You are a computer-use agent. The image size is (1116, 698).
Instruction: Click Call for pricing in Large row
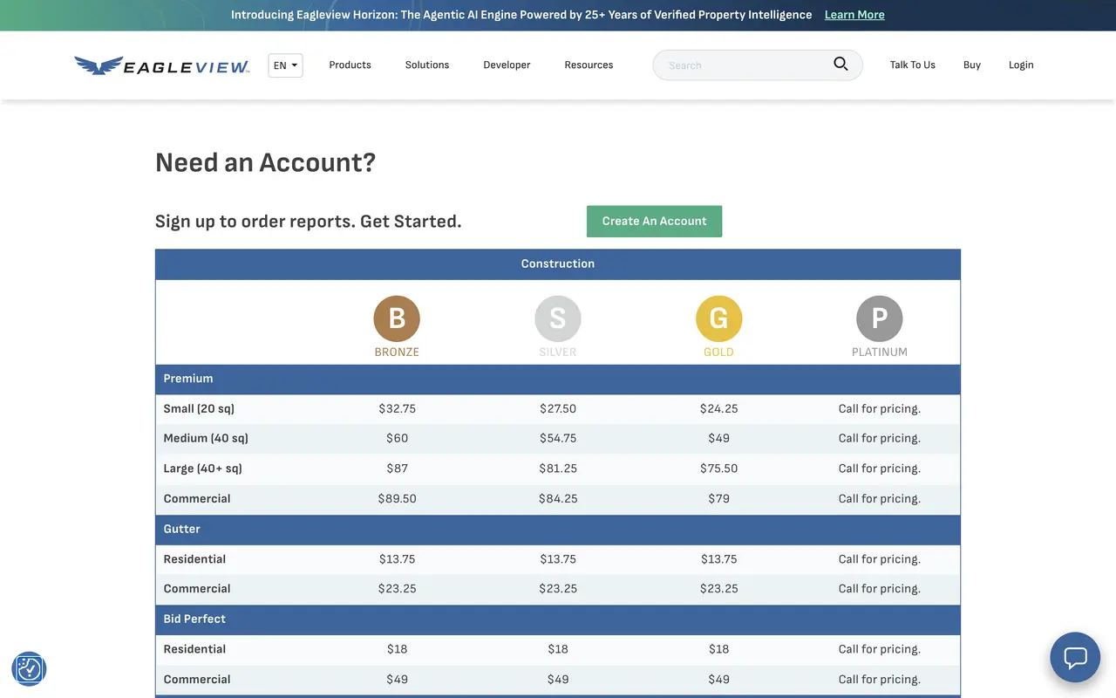(x=880, y=469)
